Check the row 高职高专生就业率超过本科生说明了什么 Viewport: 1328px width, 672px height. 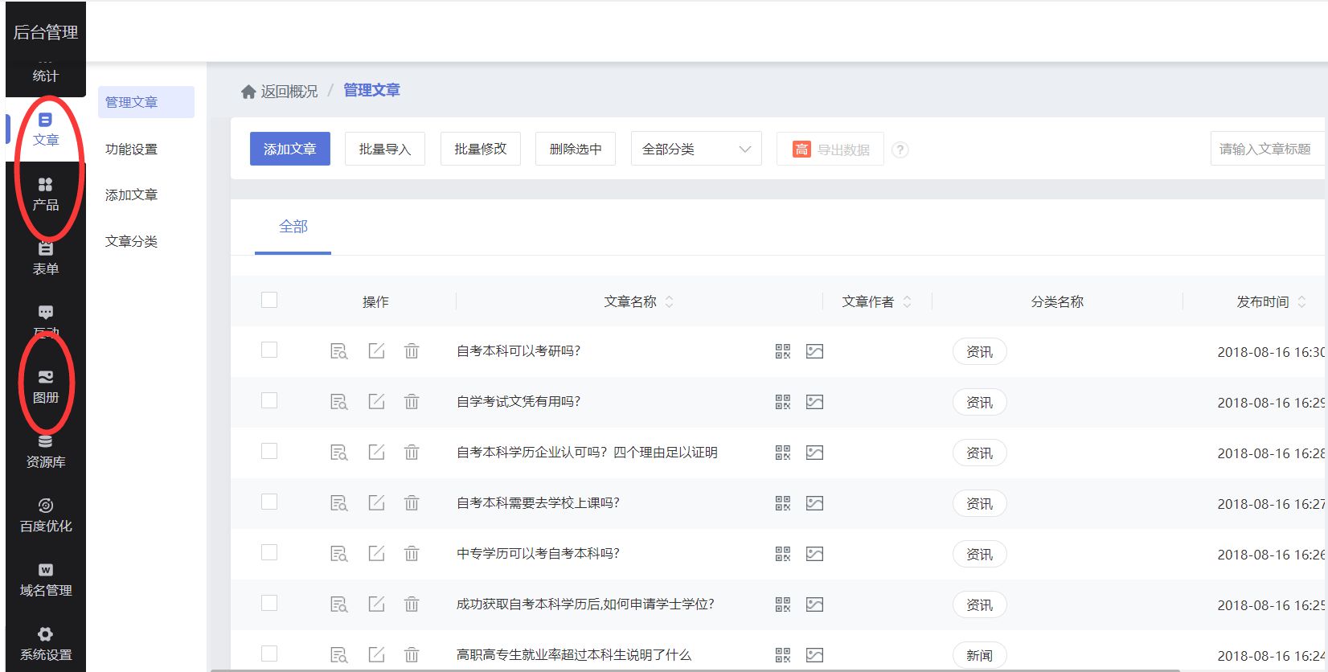tap(269, 654)
